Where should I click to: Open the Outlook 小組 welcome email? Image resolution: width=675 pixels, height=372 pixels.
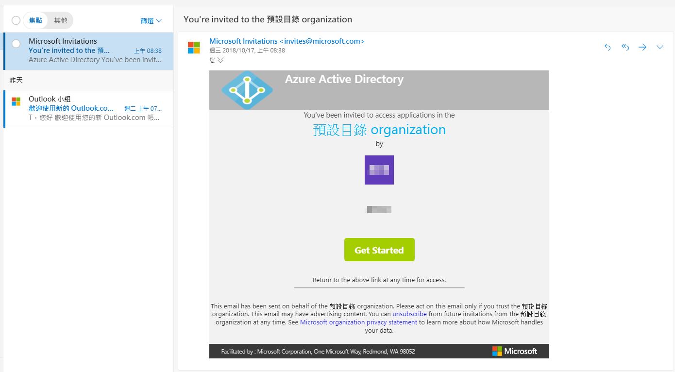click(88, 109)
